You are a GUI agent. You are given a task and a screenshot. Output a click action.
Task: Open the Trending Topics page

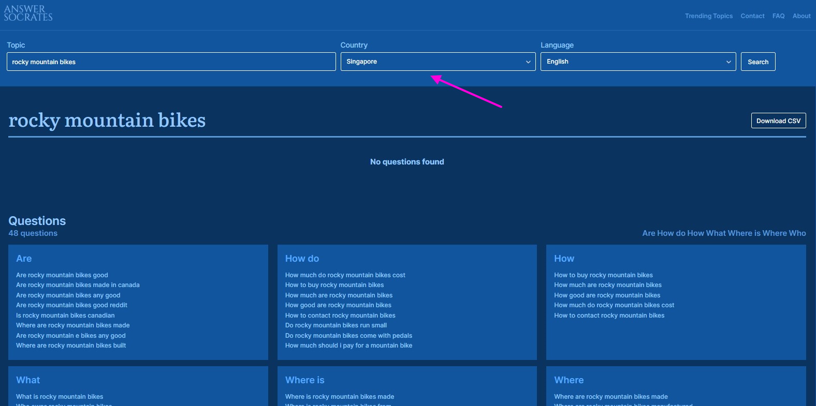click(x=709, y=16)
